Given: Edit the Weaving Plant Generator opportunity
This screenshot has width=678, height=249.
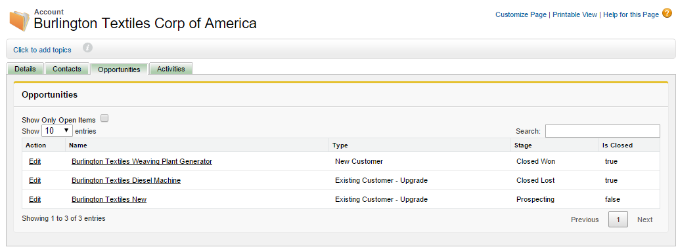Looking at the screenshot, I should (35, 161).
